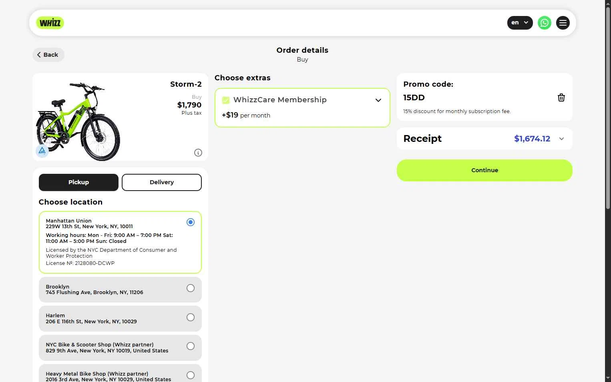Image resolution: width=611 pixels, height=382 pixels.
Task: Click the 745 Flushing Ave address
Action: pyautogui.click(x=94, y=292)
